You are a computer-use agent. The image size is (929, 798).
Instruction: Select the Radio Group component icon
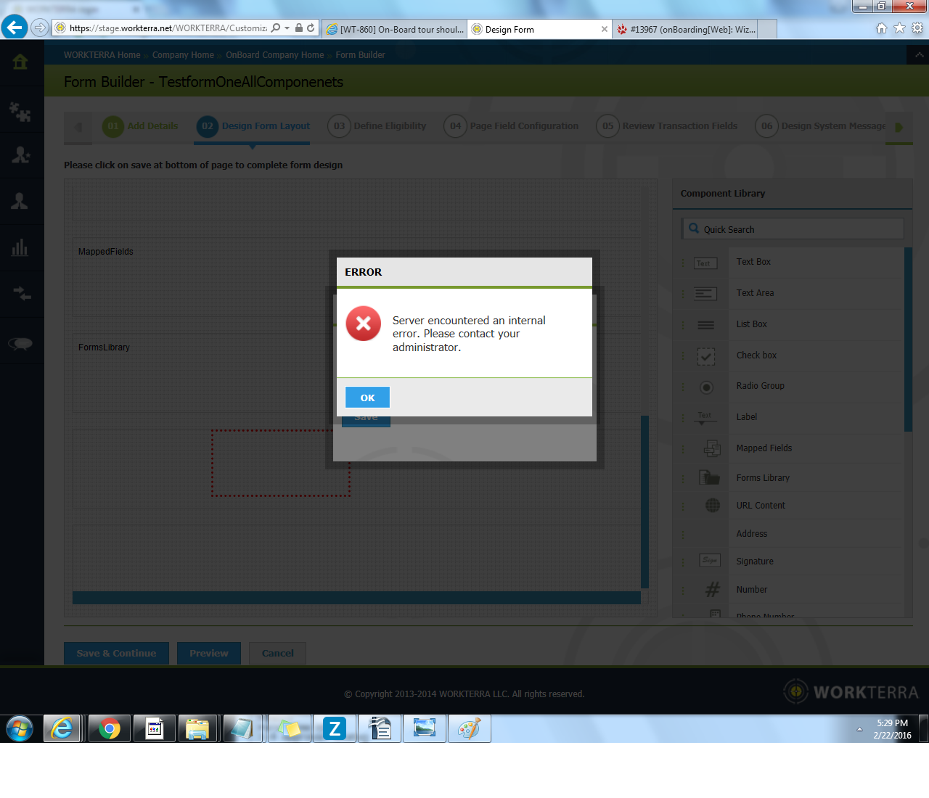click(x=705, y=387)
